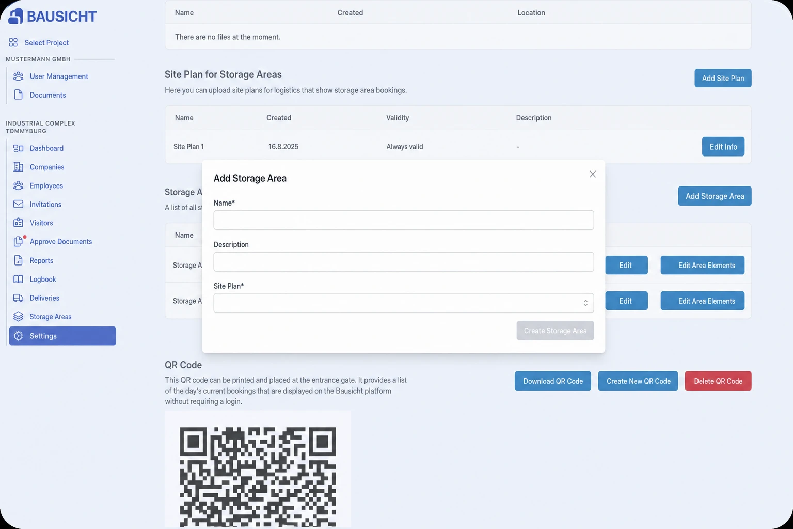Click the Site Plan 1 name cell
The height and width of the screenshot is (529, 793).
pyautogui.click(x=188, y=147)
